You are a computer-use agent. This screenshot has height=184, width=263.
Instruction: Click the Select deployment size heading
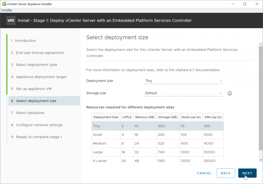(x=117, y=37)
